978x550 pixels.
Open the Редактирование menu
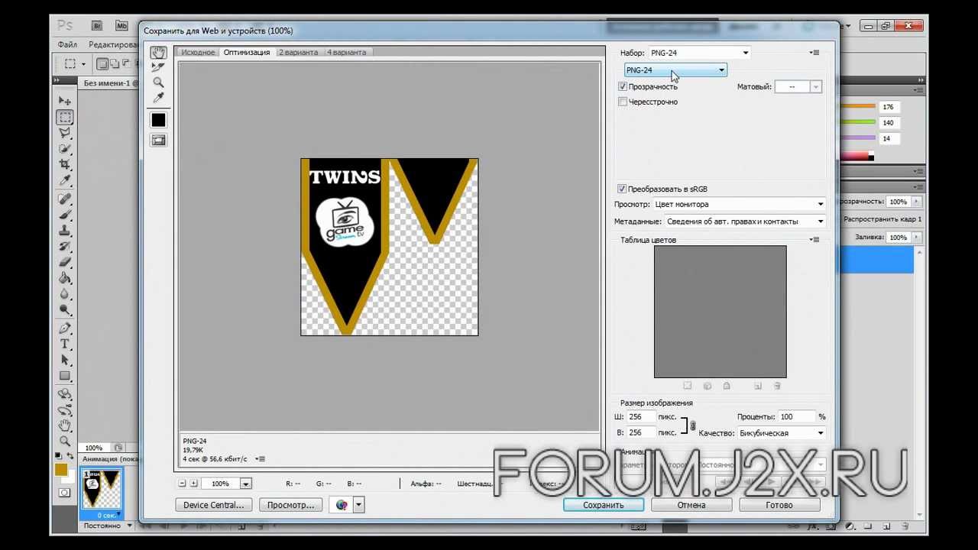pyautogui.click(x=113, y=45)
